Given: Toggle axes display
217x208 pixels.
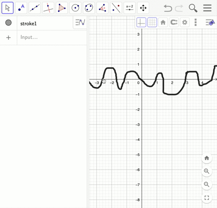Looking at the screenshot, I should pos(141,23).
